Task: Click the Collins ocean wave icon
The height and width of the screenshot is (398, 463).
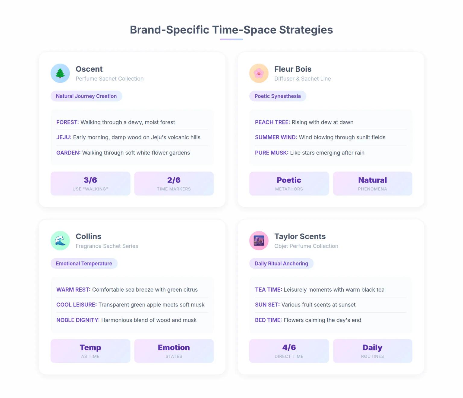Action: [x=60, y=241]
